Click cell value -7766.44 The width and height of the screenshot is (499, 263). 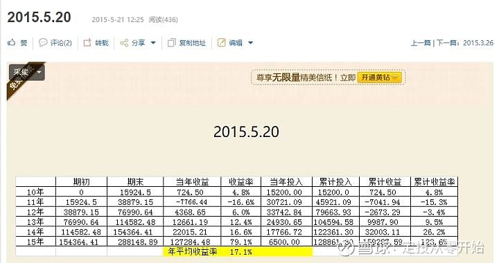coord(191,202)
